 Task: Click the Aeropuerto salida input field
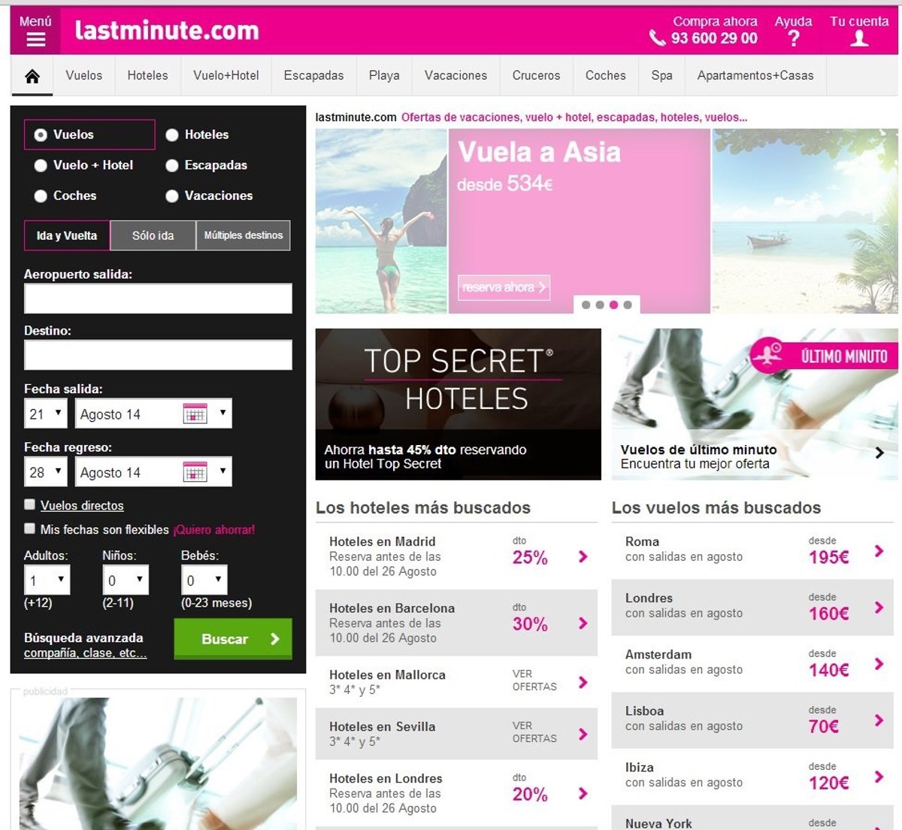tap(158, 298)
